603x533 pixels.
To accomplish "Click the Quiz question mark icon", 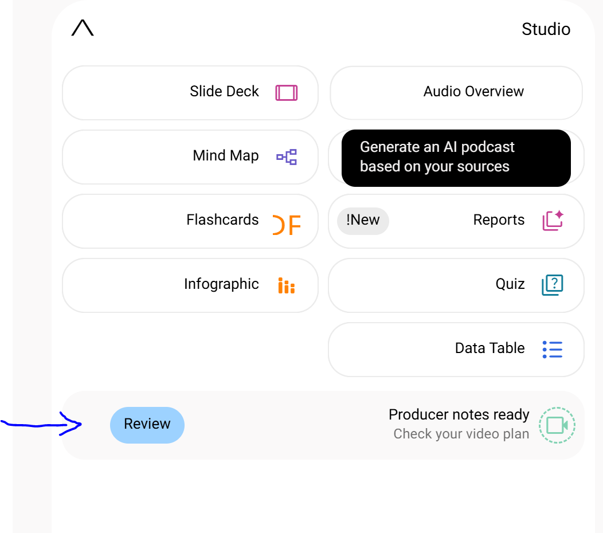I will coord(553,285).
